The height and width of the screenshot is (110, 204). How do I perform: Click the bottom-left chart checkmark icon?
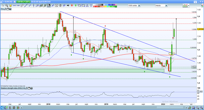pyautogui.click(x=6, y=108)
